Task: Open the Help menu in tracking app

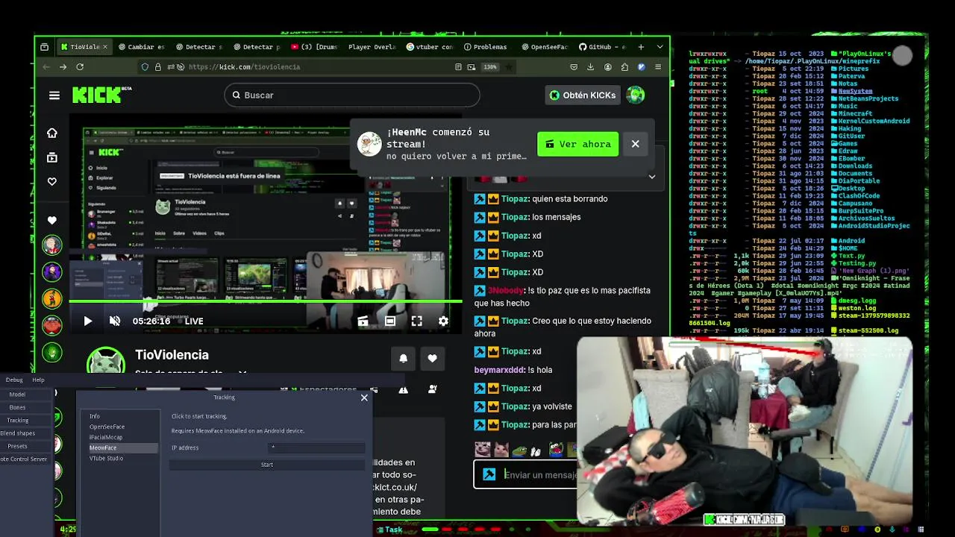Action: 38,380
